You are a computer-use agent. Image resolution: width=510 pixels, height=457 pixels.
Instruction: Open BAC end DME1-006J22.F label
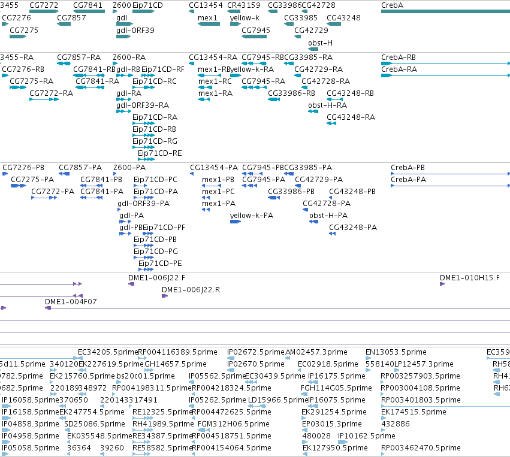[156, 277]
